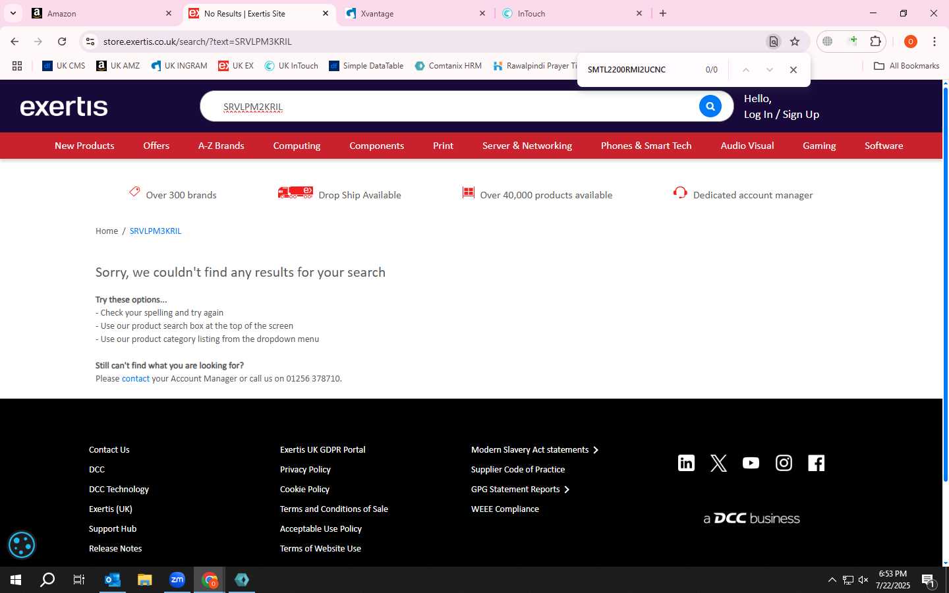
Task: Open the Server & Networking category
Action: (527, 146)
